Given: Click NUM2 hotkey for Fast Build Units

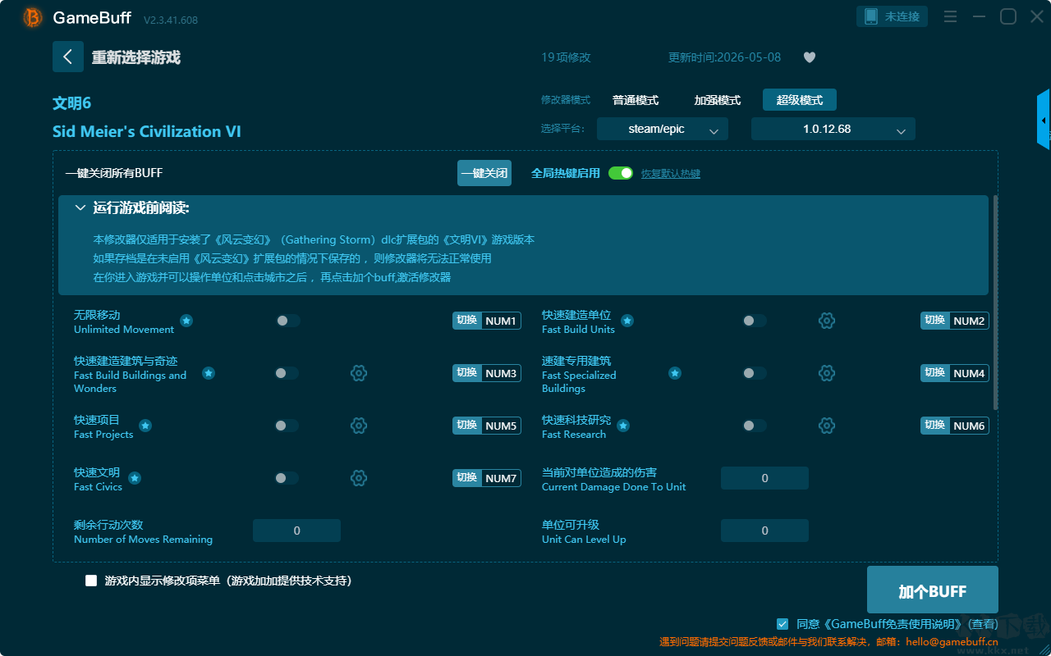Looking at the screenshot, I should pyautogui.click(x=969, y=321).
